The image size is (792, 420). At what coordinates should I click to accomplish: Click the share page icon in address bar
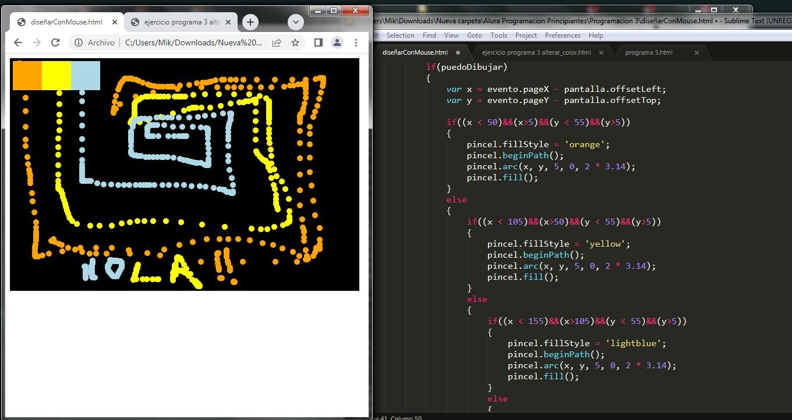277,42
